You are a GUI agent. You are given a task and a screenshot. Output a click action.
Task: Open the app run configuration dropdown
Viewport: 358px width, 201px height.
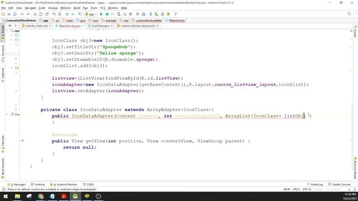pos(91,14)
